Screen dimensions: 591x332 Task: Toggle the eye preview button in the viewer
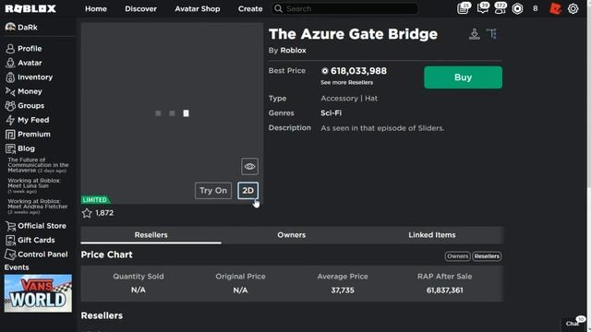pos(249,166)
